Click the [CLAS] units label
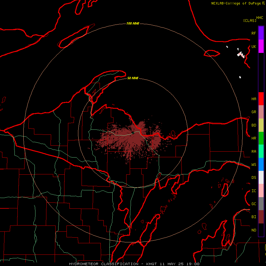 (x=250, y=20)
